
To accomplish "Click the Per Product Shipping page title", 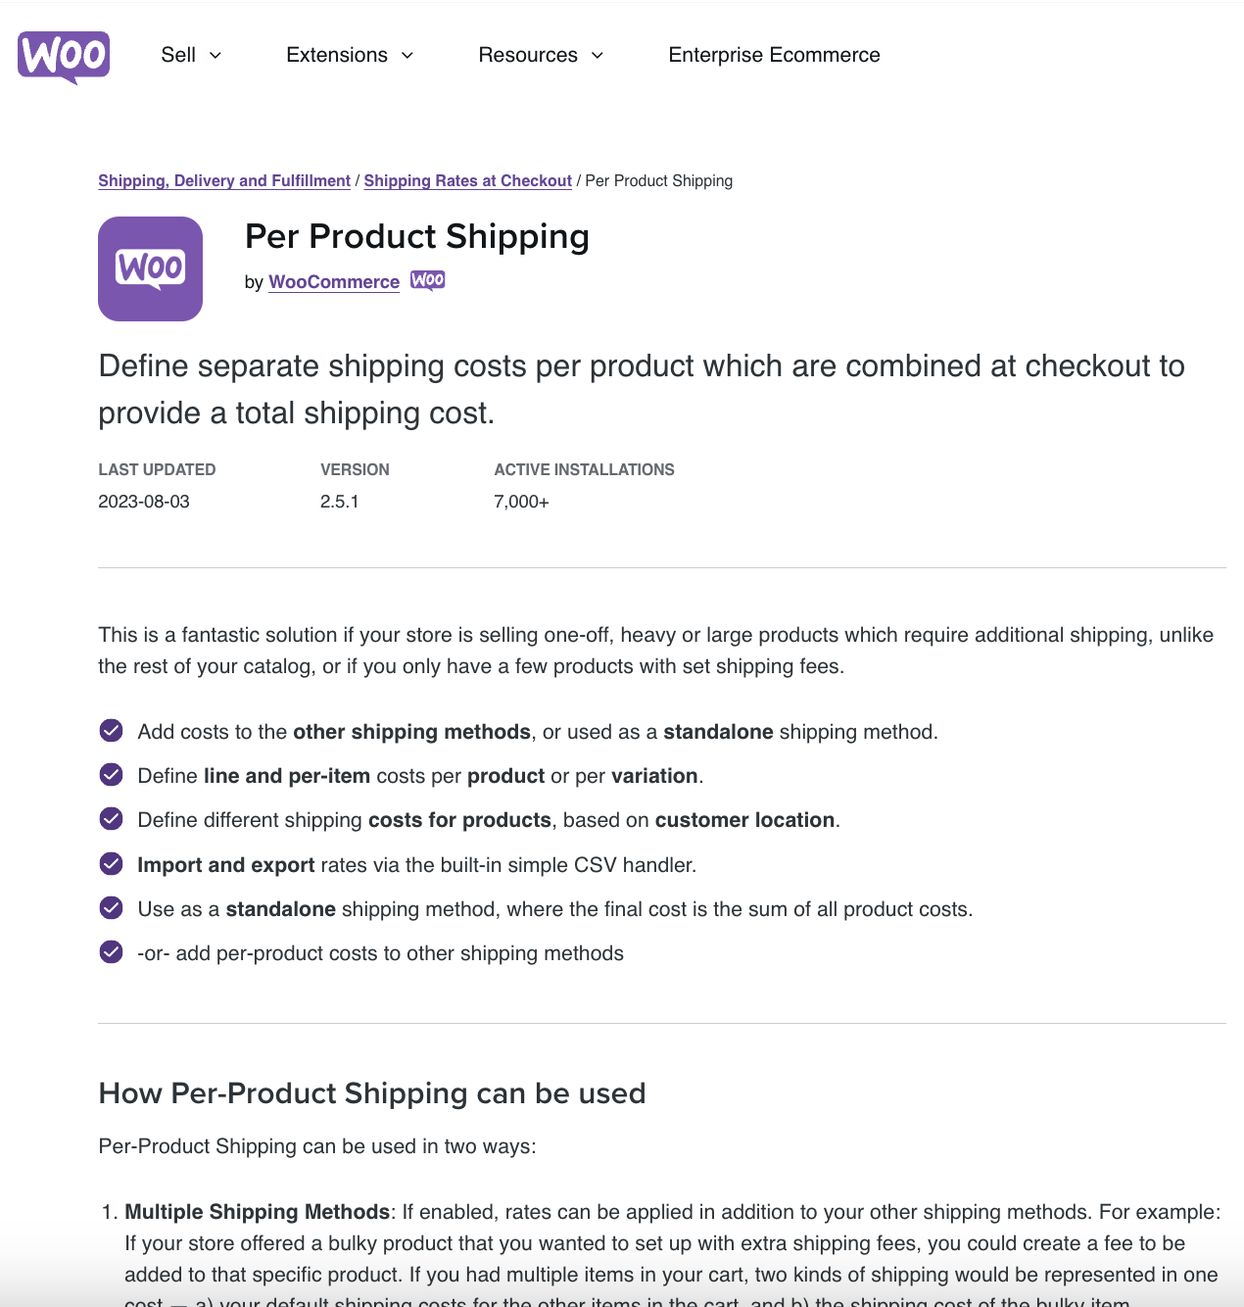I will click(x=417, y=237).
